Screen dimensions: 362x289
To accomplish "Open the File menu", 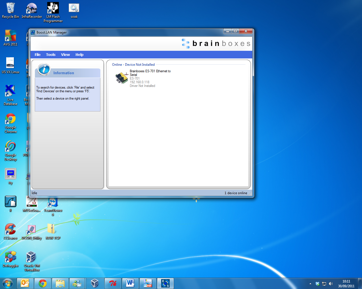I will coord(38,55).
